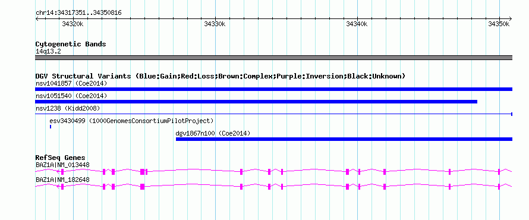
Task: Open variant label dgv1867n100 (Coe2014)
Action: tap(213, 134)
